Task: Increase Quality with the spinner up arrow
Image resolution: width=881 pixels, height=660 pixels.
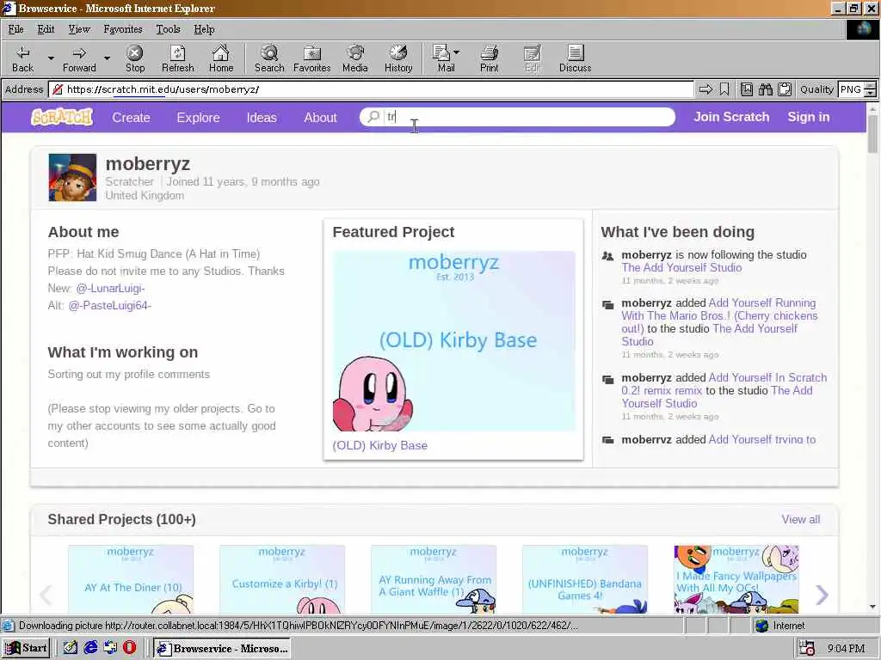Action: [x=870, y=85]
